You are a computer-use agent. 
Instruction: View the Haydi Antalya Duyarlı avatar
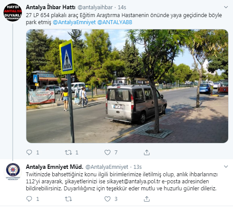(13, 12)
